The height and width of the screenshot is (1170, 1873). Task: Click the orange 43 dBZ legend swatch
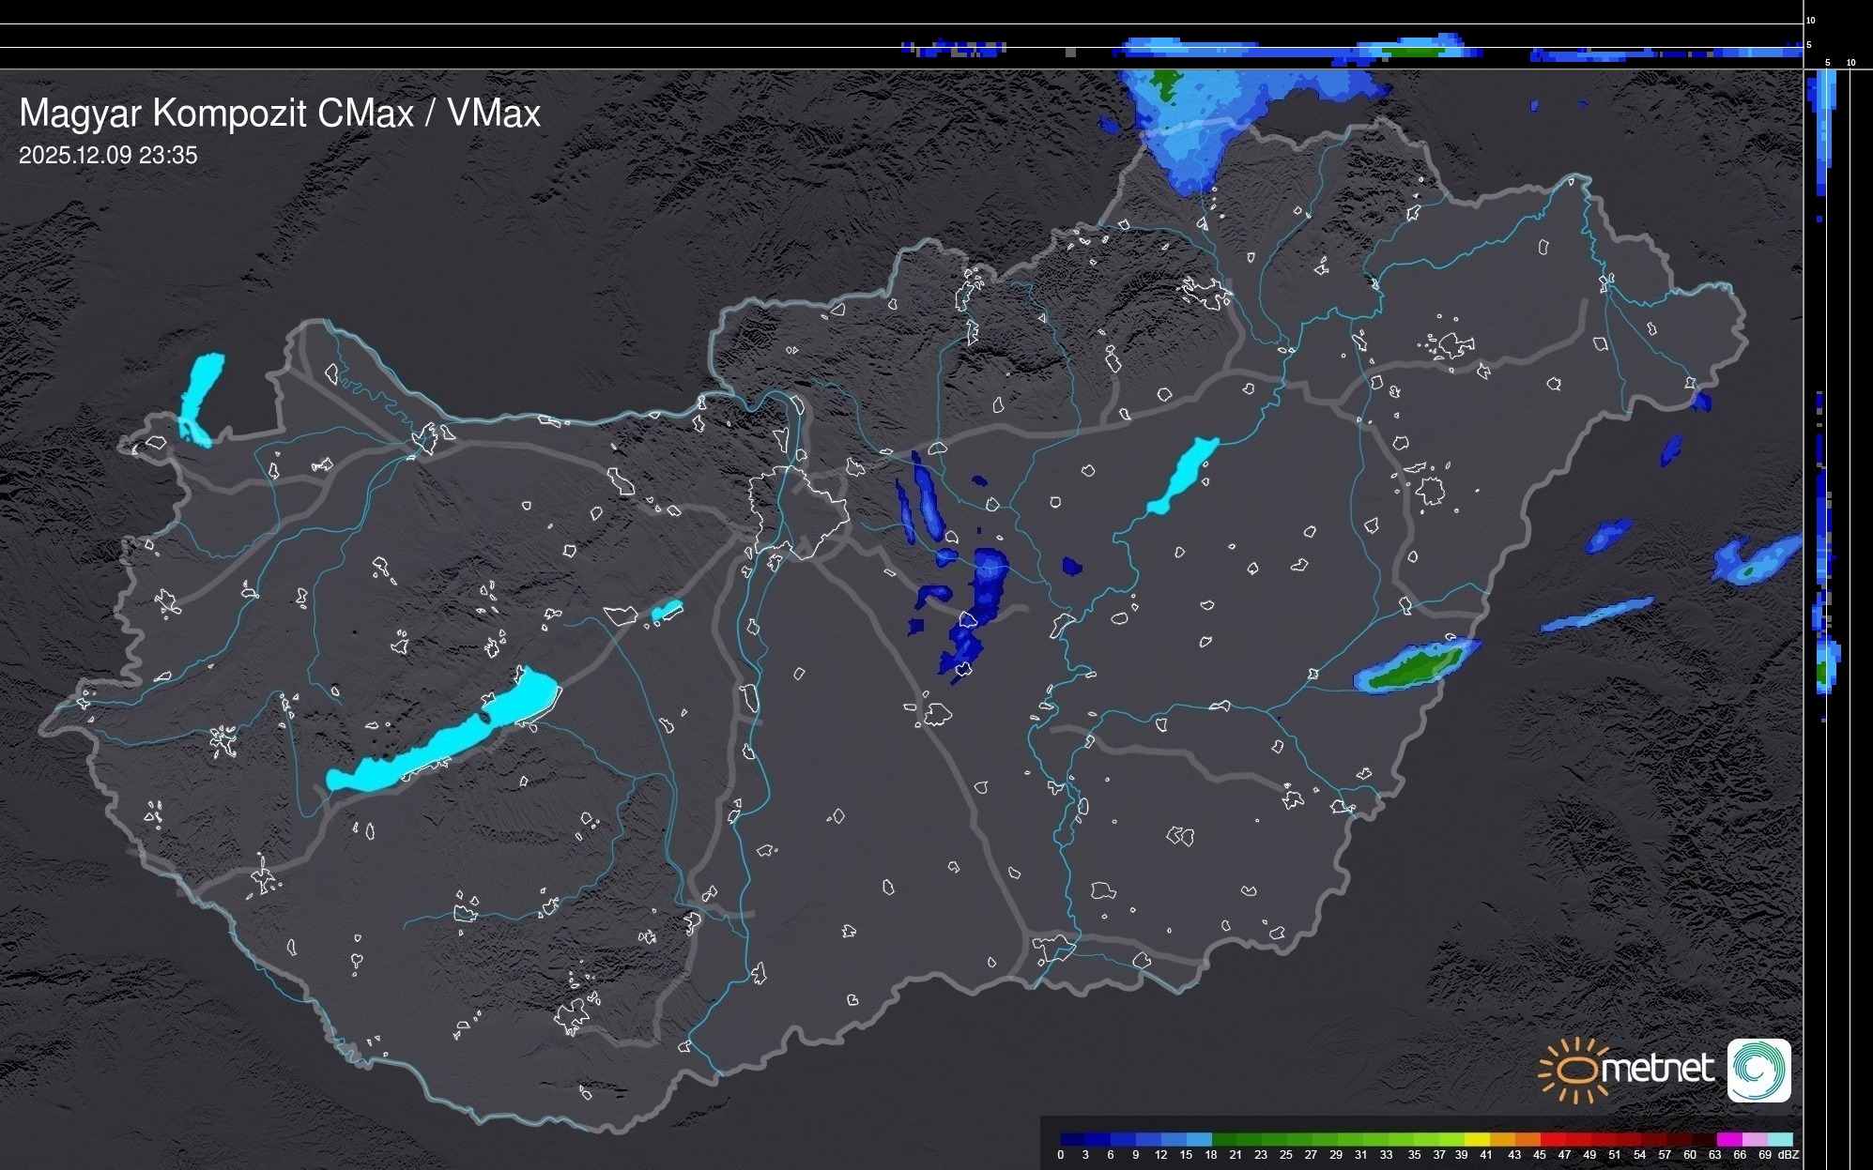[1527, 1139]
